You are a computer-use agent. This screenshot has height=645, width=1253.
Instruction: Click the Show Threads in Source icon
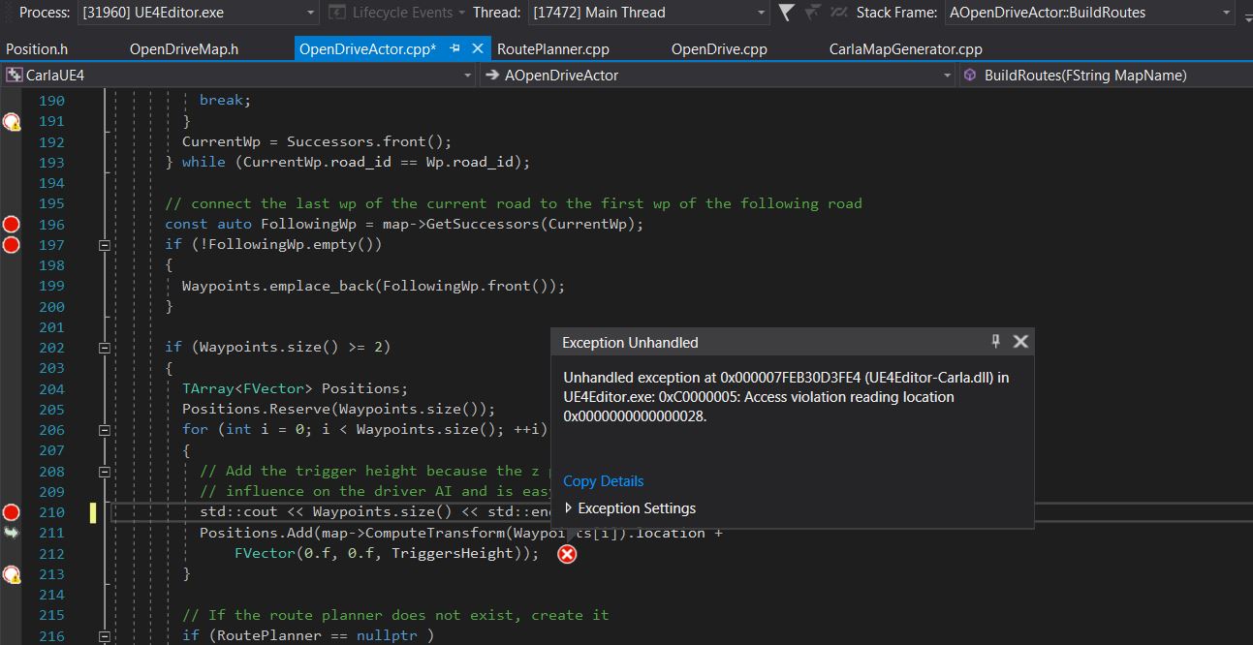tap(837, 13)
